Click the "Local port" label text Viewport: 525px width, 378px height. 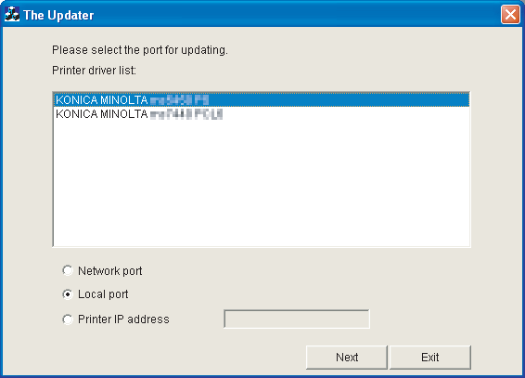(x=103, y=294)
